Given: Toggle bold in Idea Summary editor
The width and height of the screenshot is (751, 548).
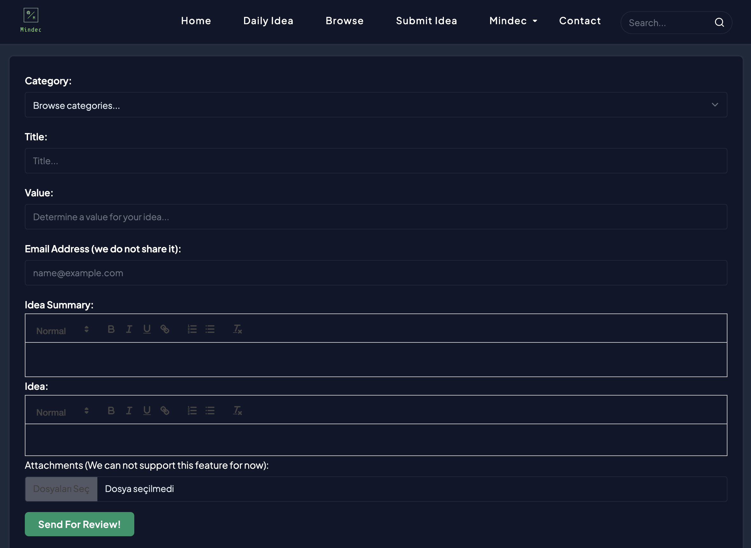Looking at the screenshot, I should pyautogui.click(x=111, y=329).
